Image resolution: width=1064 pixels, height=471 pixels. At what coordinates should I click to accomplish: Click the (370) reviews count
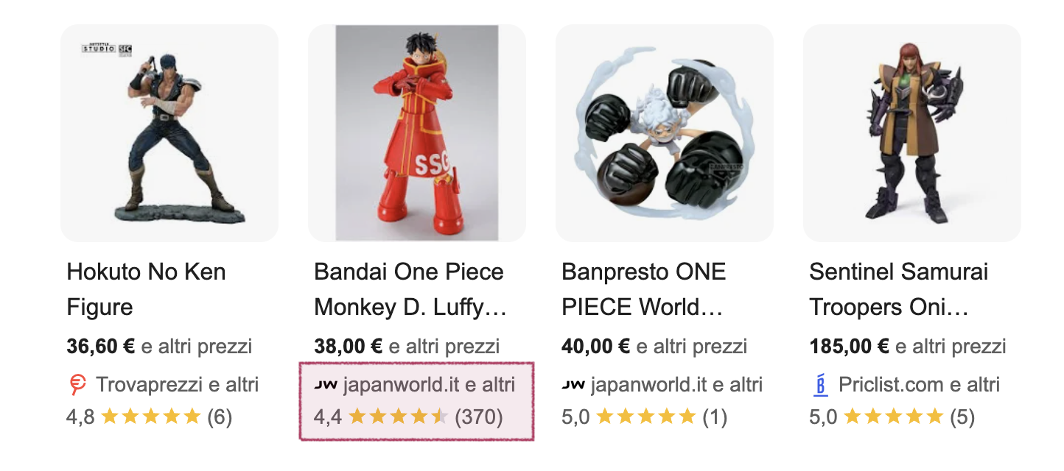(x=479, y=418)
